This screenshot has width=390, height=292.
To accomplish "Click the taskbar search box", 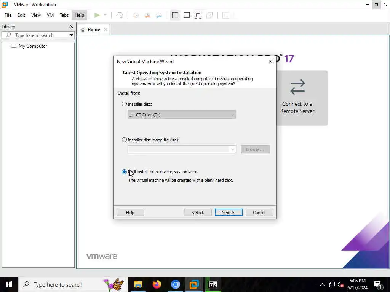I will pyautogui.click(x=73, y=284).
